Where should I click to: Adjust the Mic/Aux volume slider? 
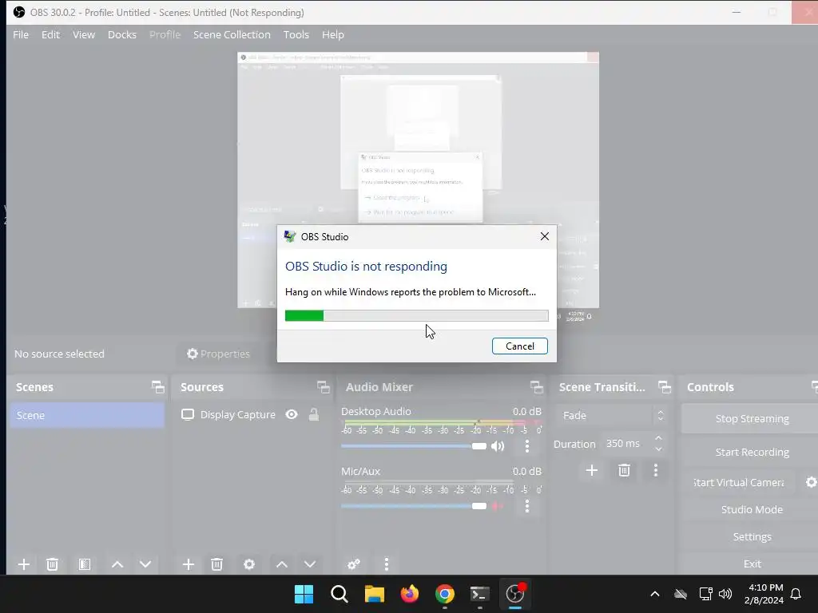click(414, 506)
